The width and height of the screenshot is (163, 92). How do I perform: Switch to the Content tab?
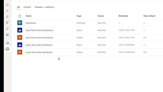(x=27, y=7)
